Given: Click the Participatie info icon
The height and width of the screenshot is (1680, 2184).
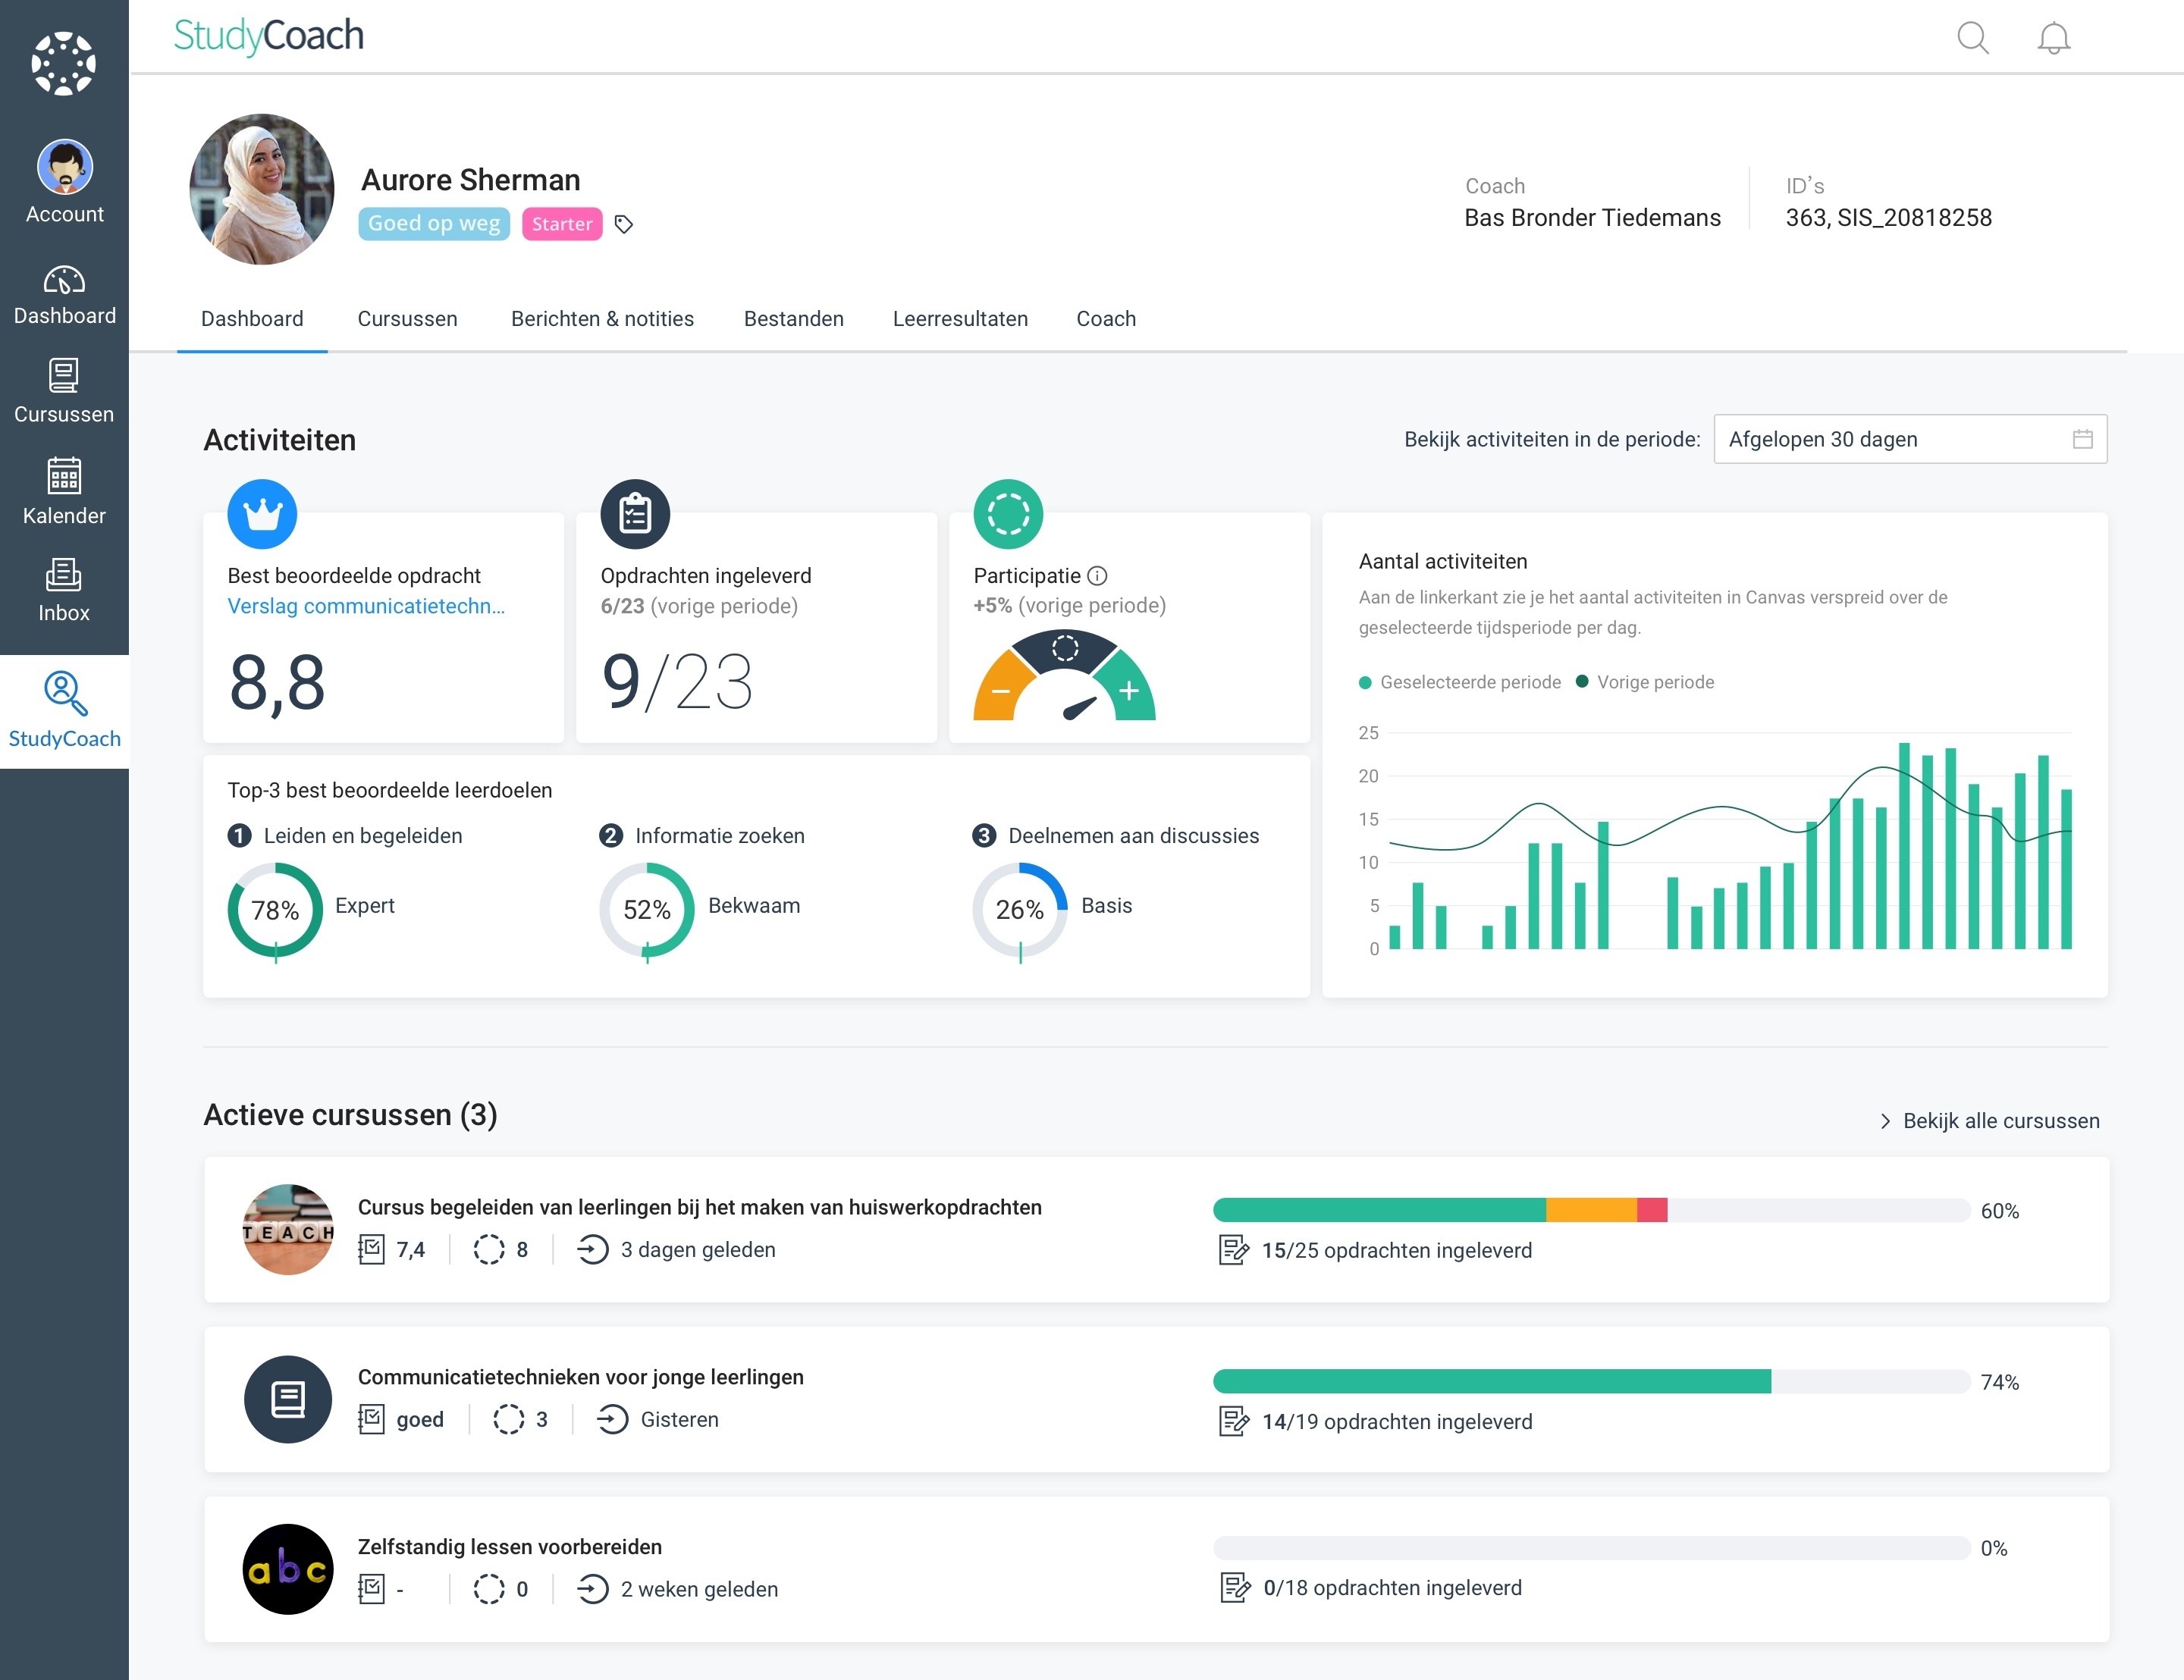Looking at the screenshot, I should (x=1097, y=575).
